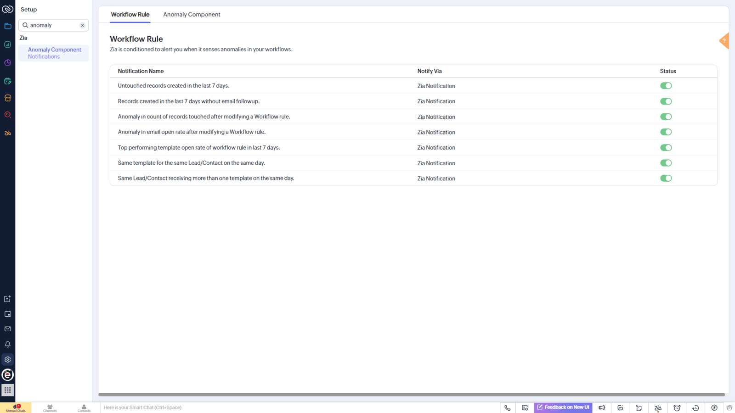Open the Marketplace store icon in the sidebar
The height and width of the screenshot is (413, 735).
7,98
